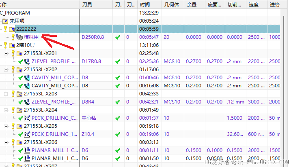Click the PECK_DRILLING_1... drilling operation icon

[x=27, y=134]
